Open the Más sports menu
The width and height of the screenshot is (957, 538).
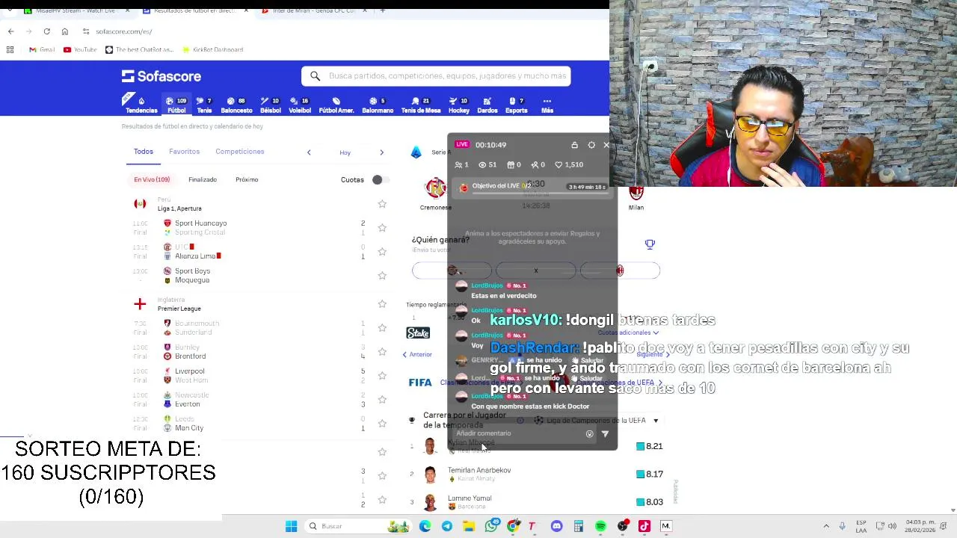click(547, 105)
